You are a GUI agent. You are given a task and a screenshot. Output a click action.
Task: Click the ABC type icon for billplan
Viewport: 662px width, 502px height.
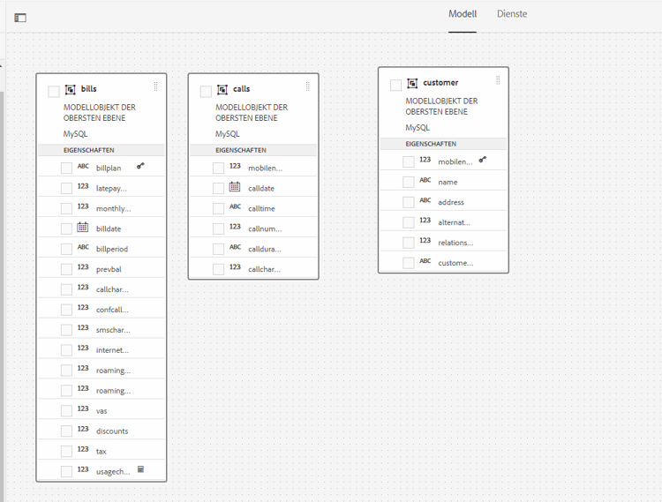pos(83,166)
